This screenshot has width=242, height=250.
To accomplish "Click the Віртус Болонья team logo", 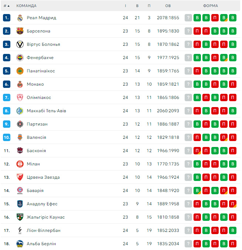I will point(20,44).
